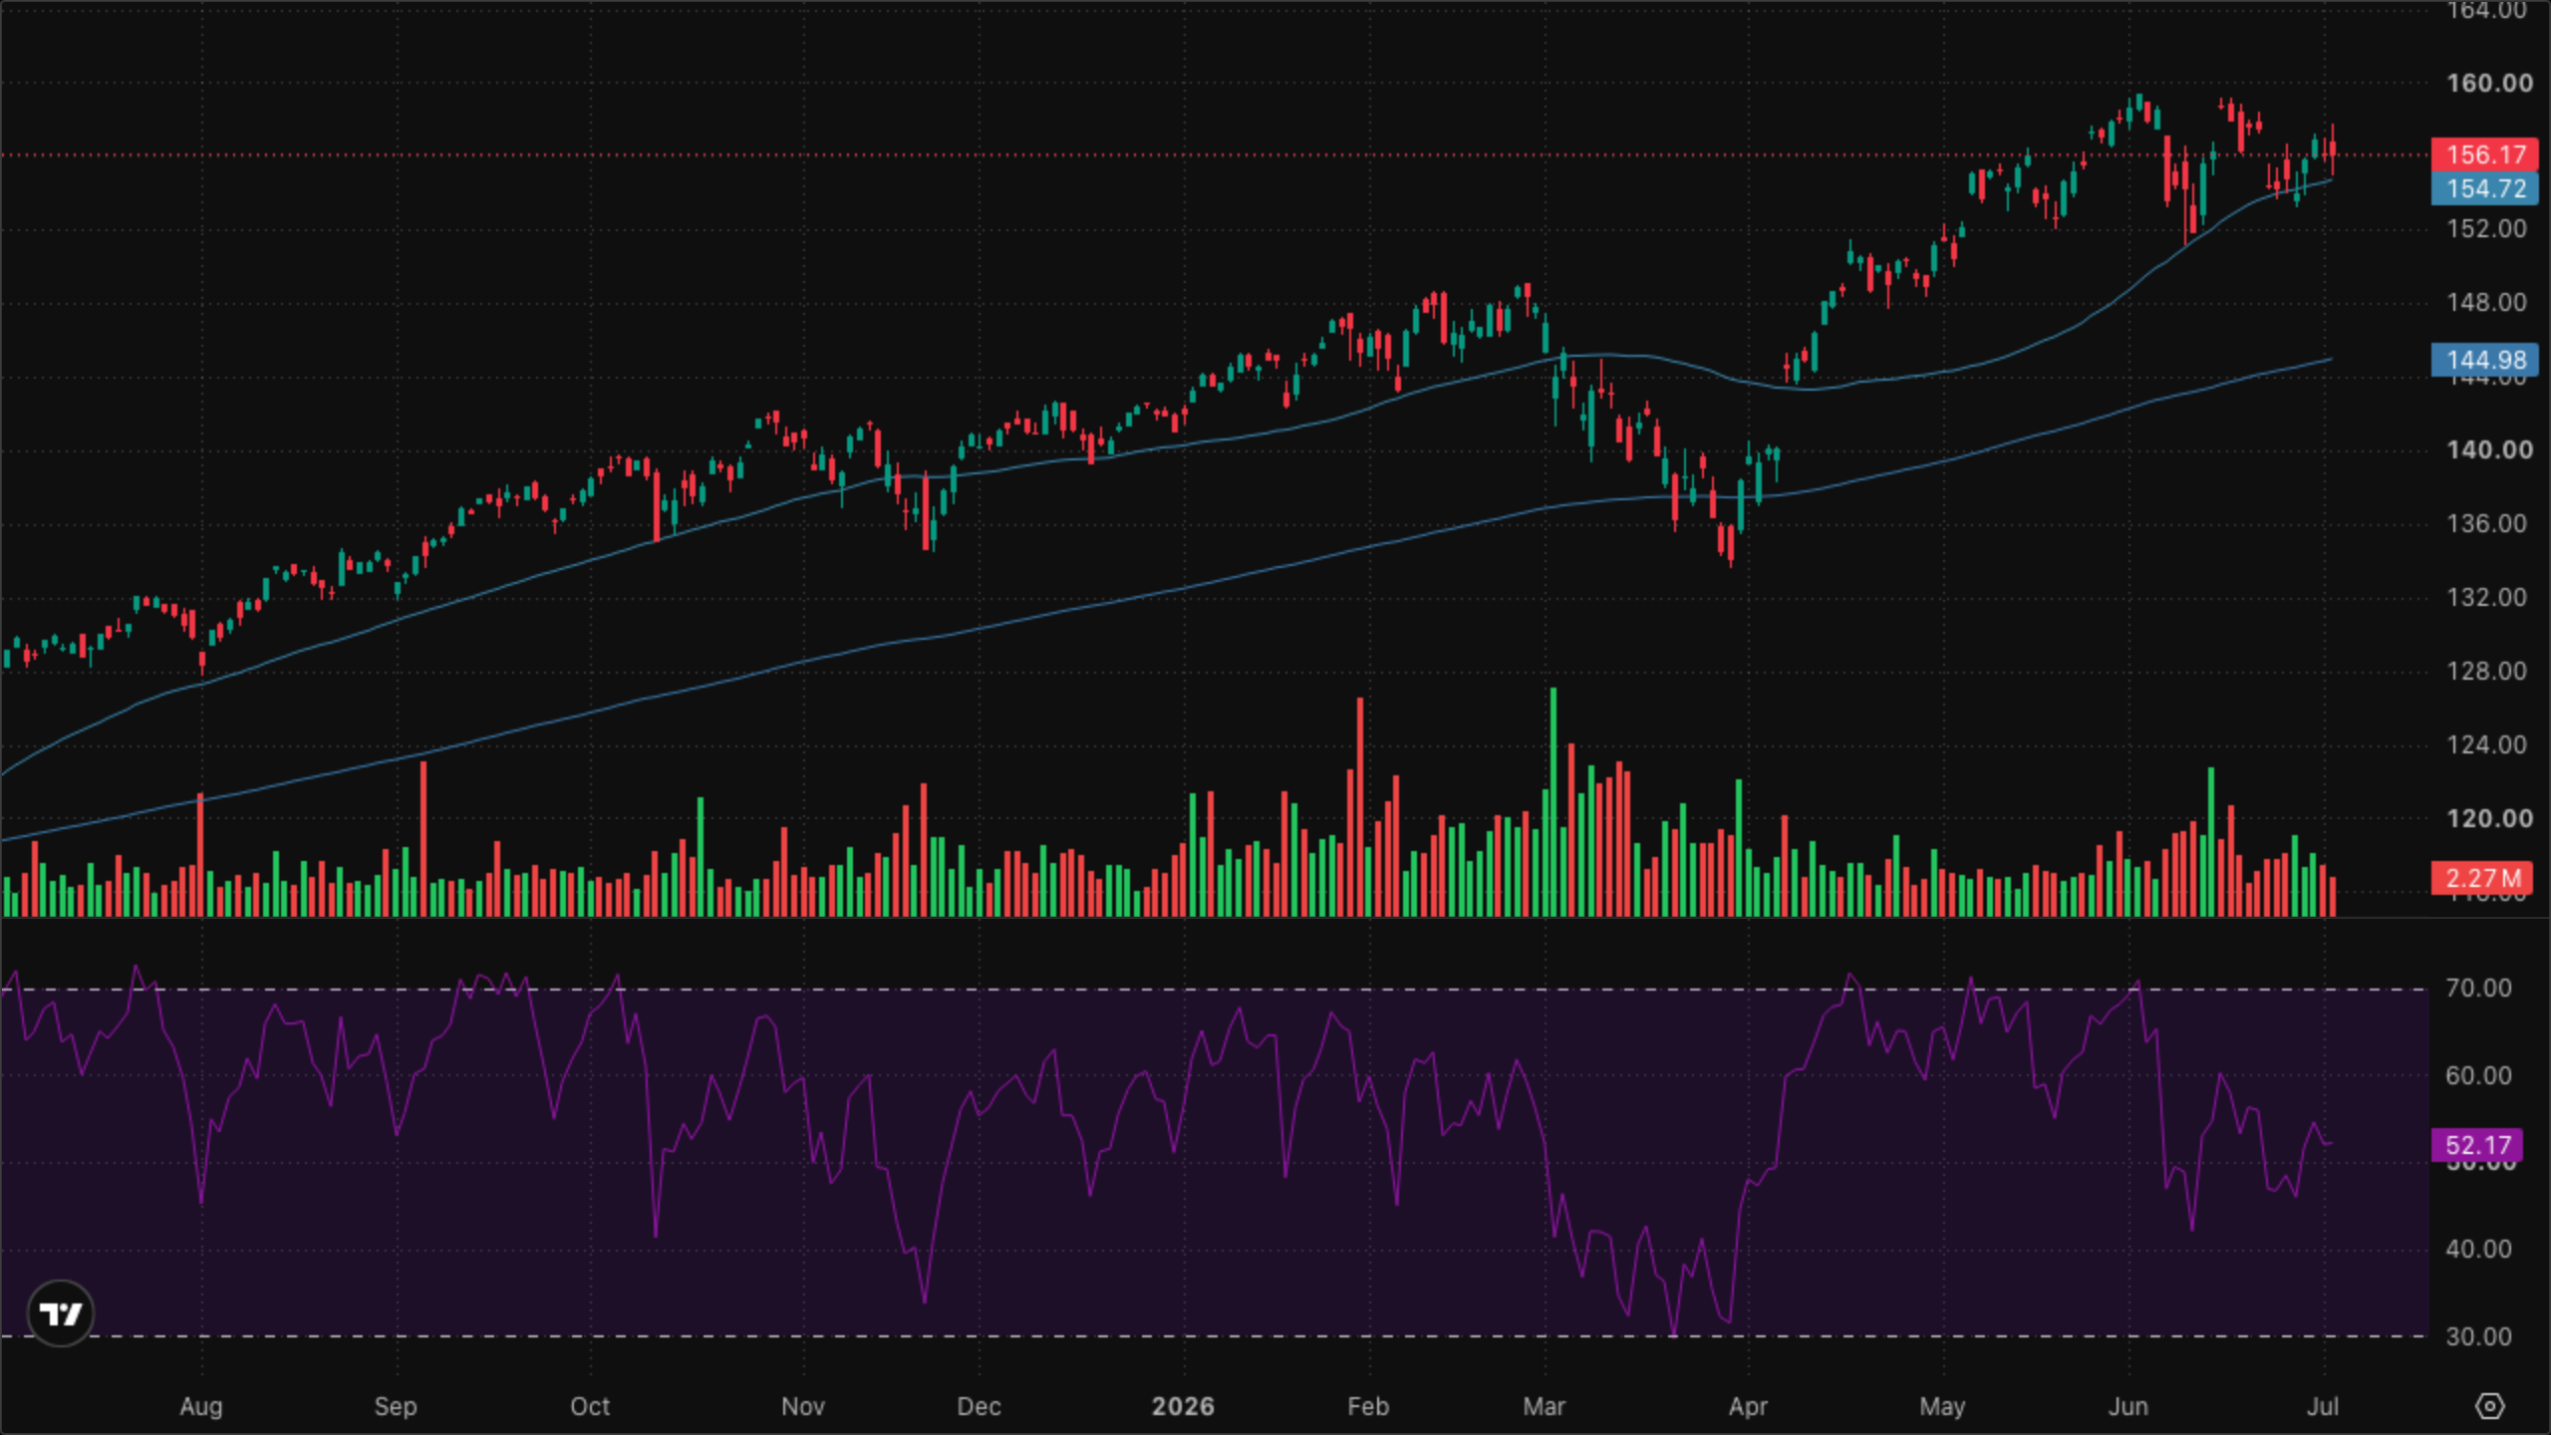Click the Jul label on time axis

click(2323, 1407)
